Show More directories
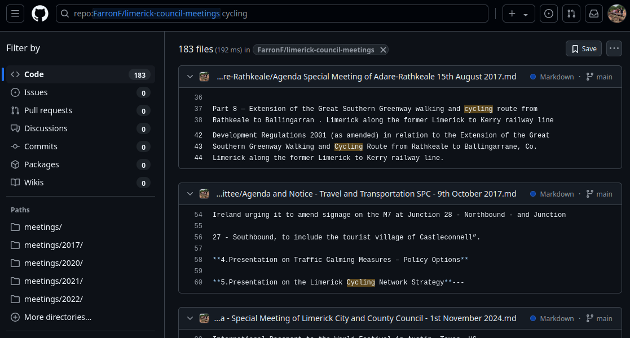The image size is (630, 338). click(x=80, y=317)
